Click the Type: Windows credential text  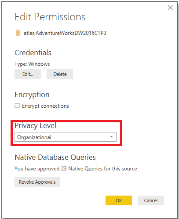[32, 64]
